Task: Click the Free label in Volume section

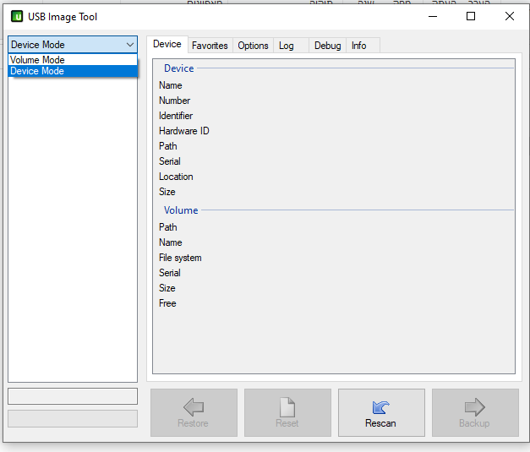Action: click(x=167, y=303)
